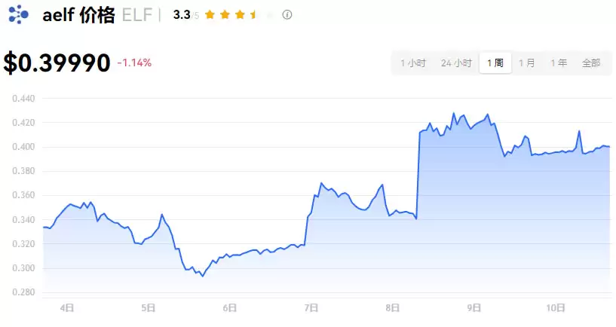616x327 pixels.
Task: Click the 8日 date label on the axis
Action: tap(392, 307)
